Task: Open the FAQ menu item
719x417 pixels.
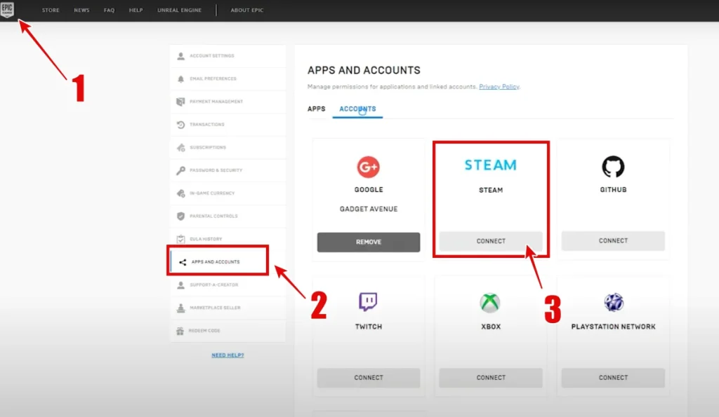Action: pyautogui.click(x=109, y=10)
